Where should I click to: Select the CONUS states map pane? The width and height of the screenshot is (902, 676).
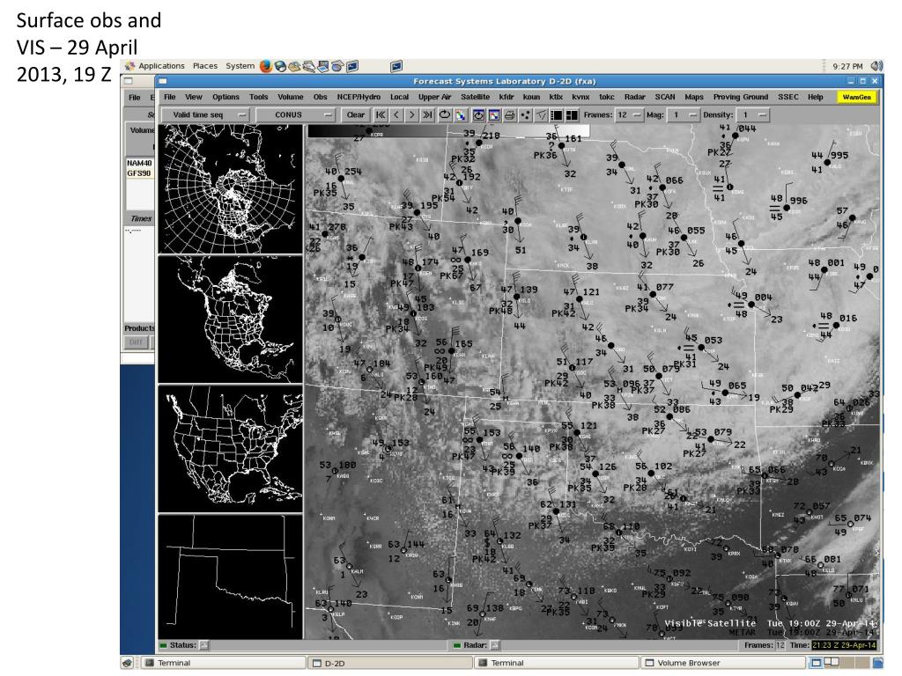point(230,448)
